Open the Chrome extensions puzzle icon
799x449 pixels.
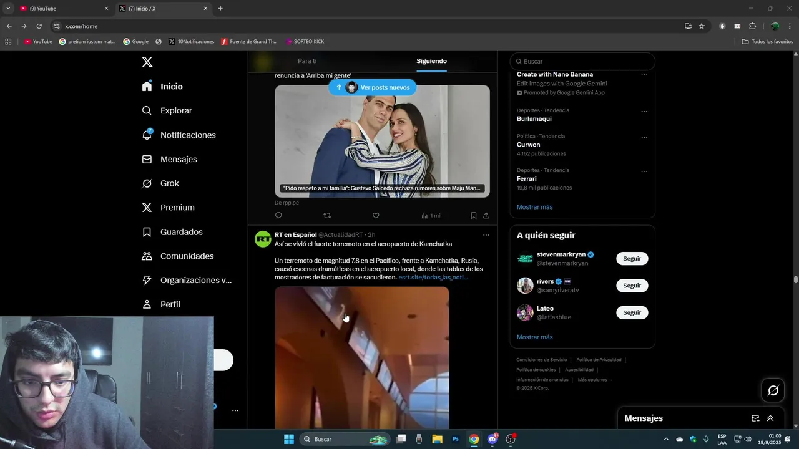(x=752, y=26)
